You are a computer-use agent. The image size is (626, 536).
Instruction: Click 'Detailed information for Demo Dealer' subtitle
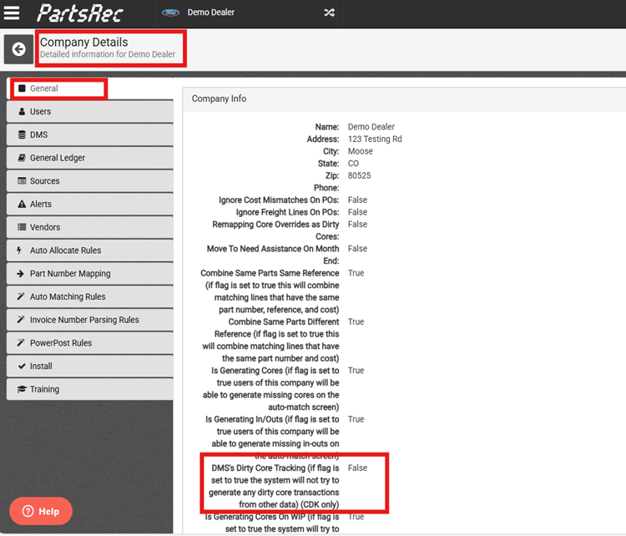point(108,54)
